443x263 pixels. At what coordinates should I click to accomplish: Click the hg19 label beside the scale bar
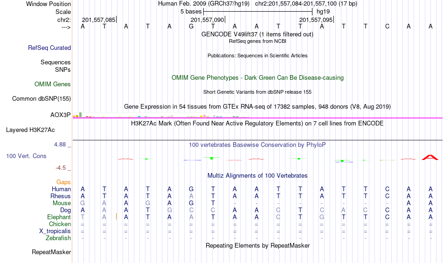(x=323, y=12)
